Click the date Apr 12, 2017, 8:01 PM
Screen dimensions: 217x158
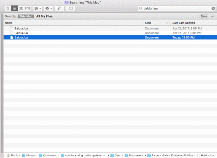point(187,33)
